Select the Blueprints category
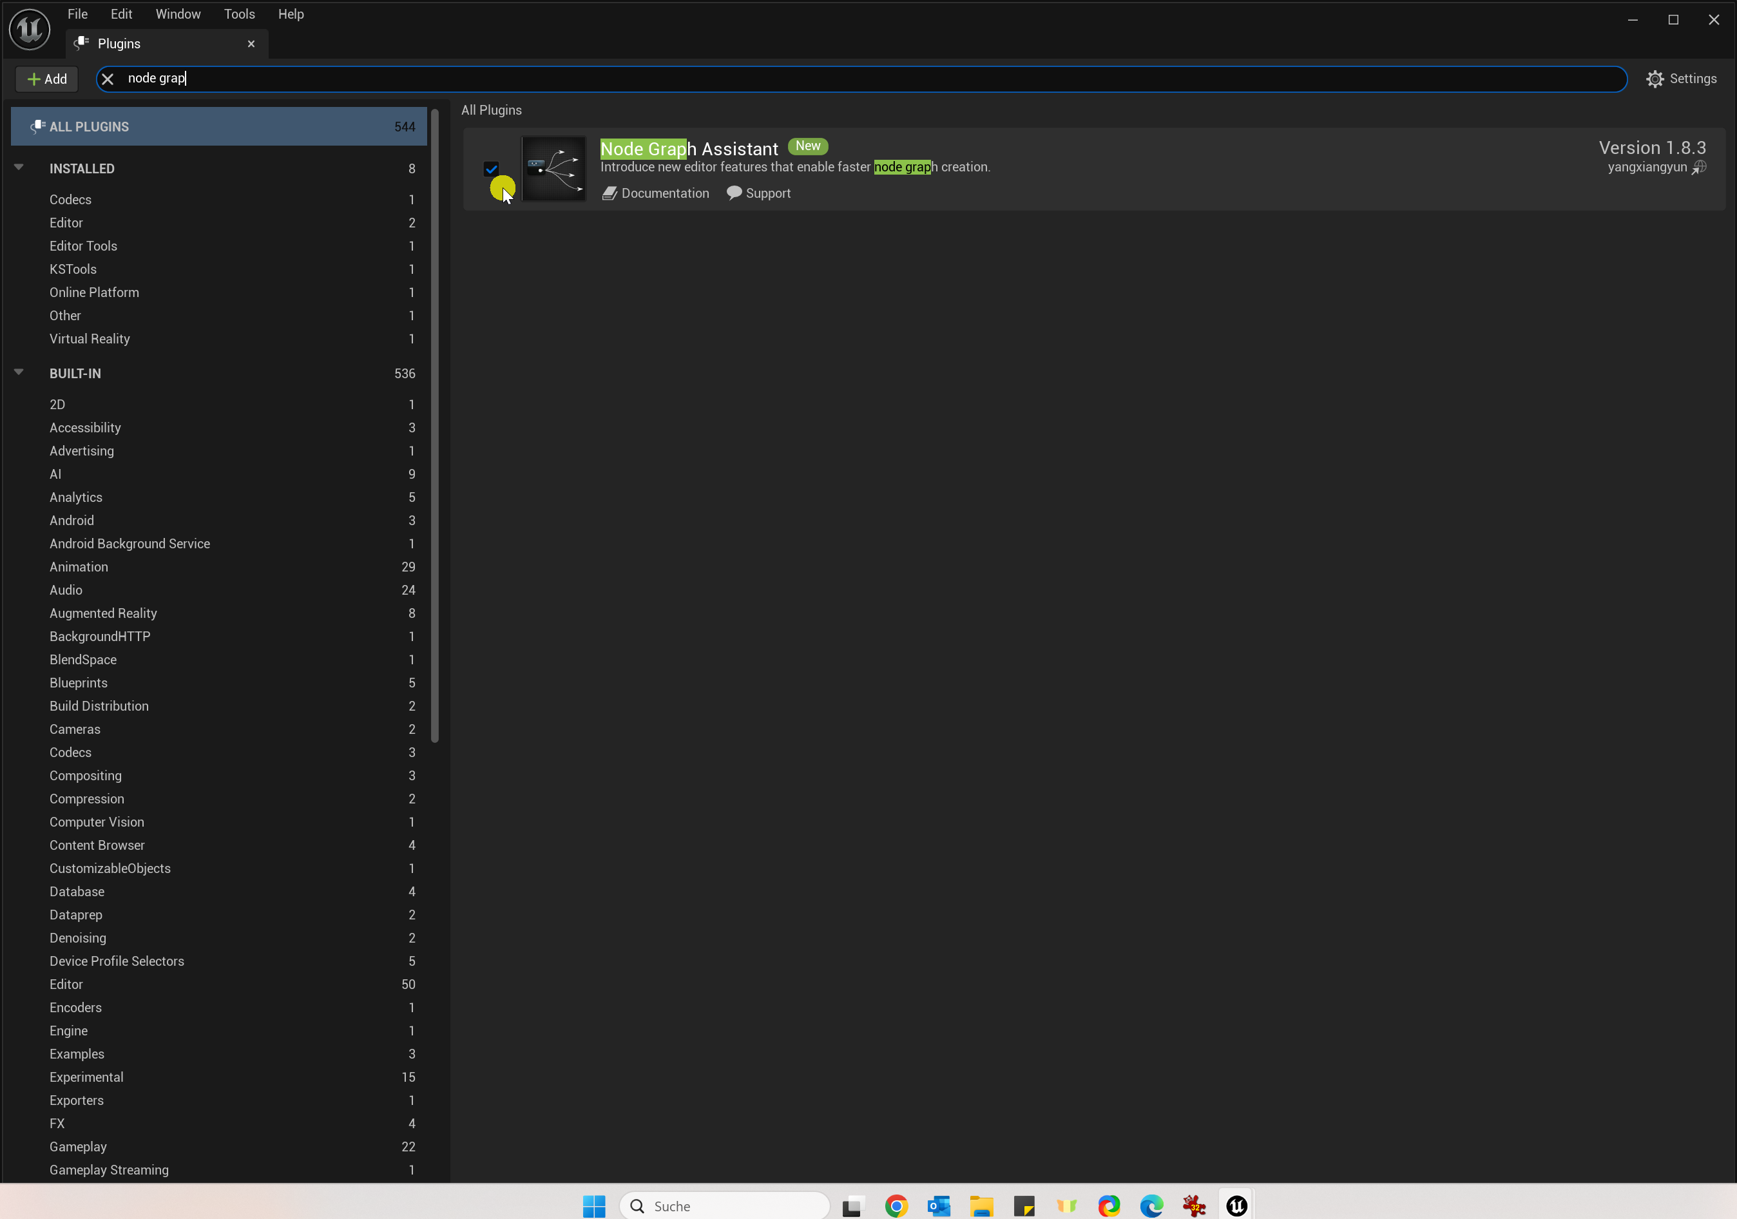 (79, 682)
